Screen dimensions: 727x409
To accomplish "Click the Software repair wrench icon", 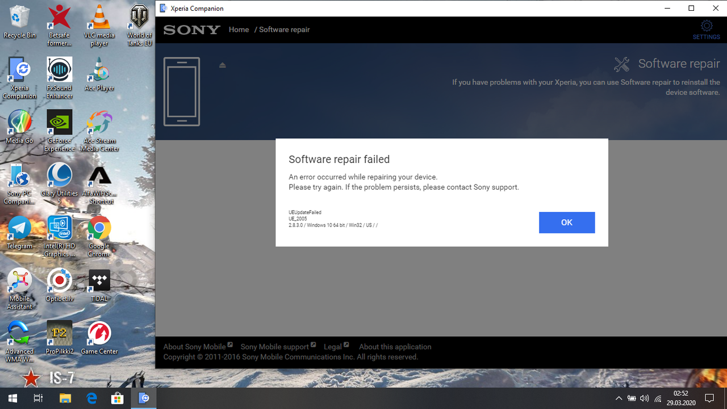I will pyautogui.click(x=622, y=64).
